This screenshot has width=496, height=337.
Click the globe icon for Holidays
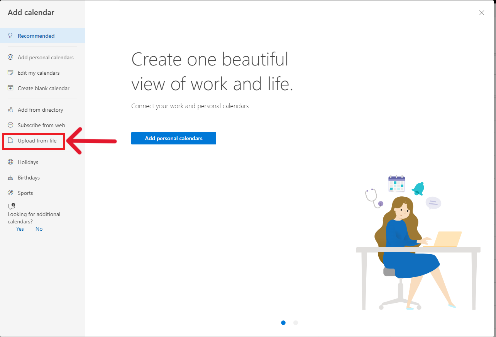pyautogui.click(x=10, y=162)
